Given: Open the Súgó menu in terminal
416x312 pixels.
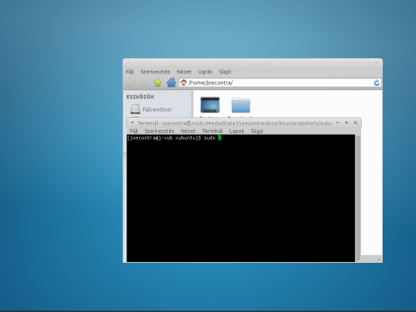Looking at the screenshot, I should 257,131.
